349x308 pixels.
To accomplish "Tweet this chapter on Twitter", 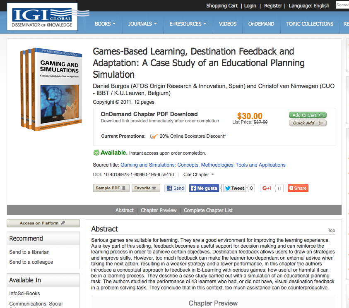I will 234,188.
